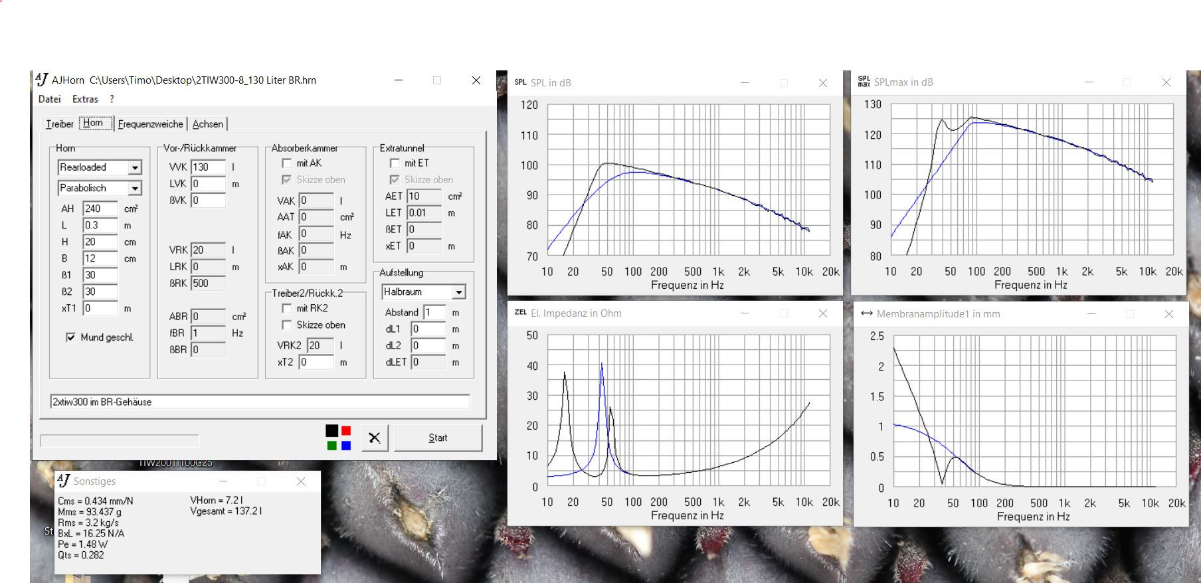Click the Sonstiges window AJ icon
Image resolution: width=1201 pixels, height=583 pixels.
[64, 481]
